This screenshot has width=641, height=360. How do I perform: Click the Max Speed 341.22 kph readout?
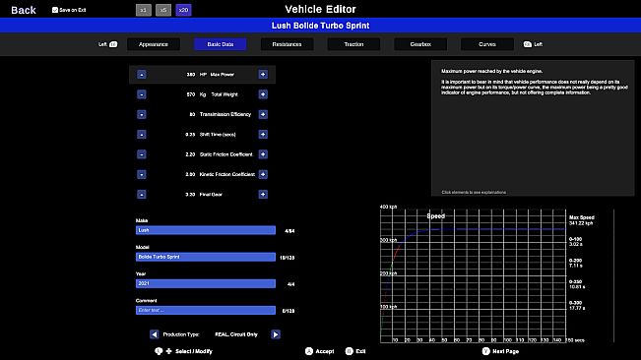coord(582,220)
